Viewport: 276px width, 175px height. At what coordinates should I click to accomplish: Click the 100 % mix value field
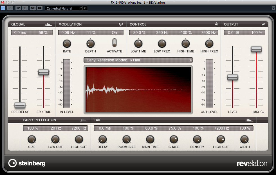coord(257,33)
